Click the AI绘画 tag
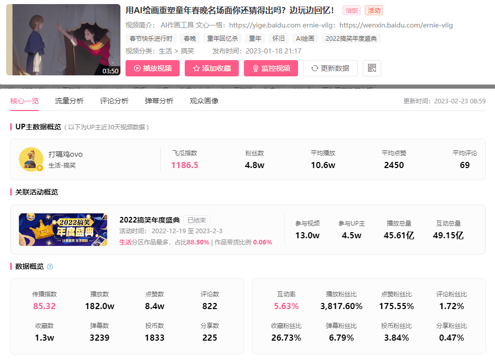The image size is (495, 360). pyautogui.click(x=305, y=38)
